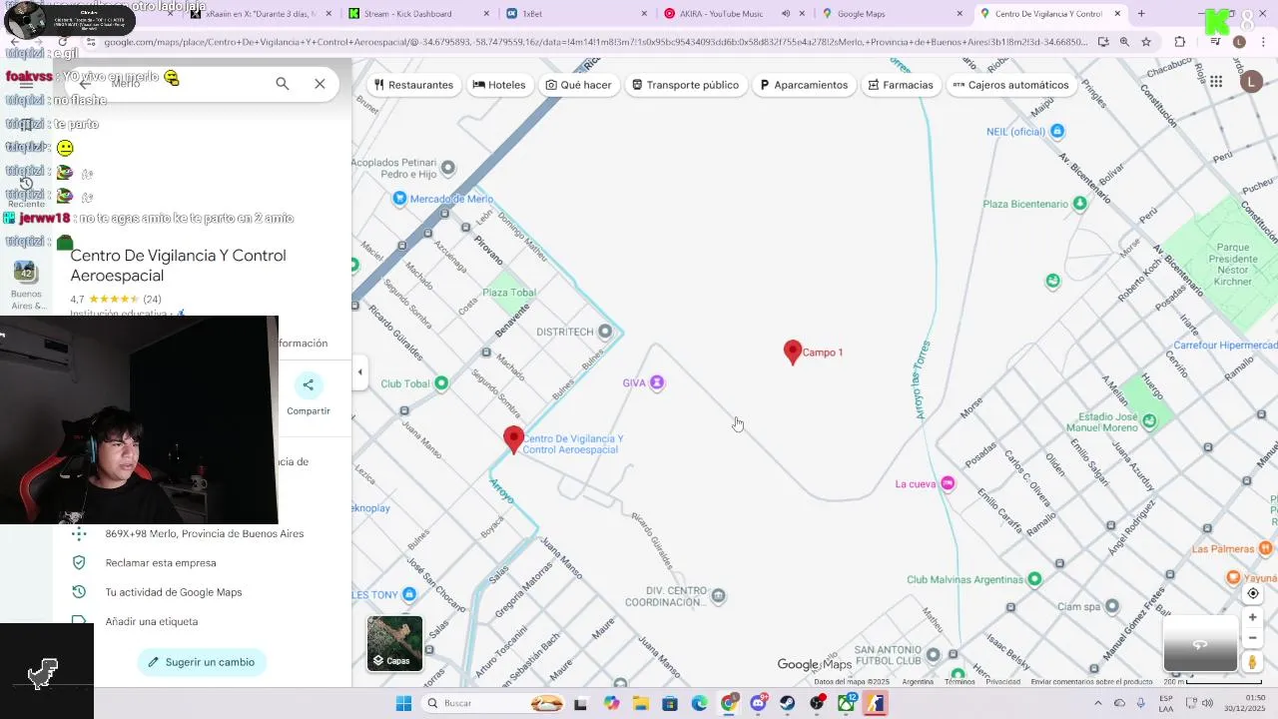Screen dimensions: 1278x719
Task: Click the Ciam spa marker
Action: 1112,606
